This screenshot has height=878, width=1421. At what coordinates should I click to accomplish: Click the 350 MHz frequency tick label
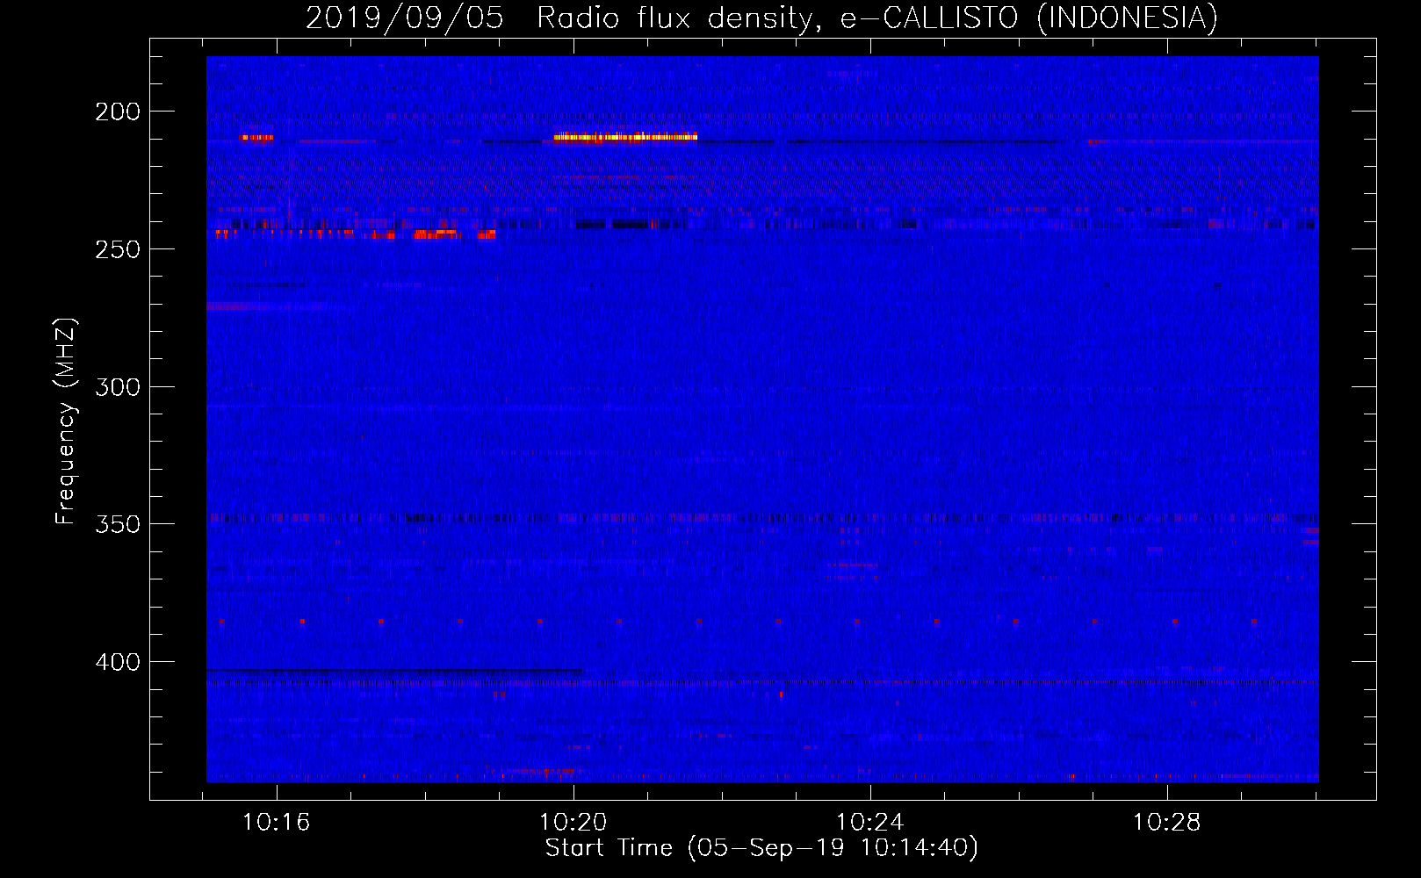[x=118, y=524]
